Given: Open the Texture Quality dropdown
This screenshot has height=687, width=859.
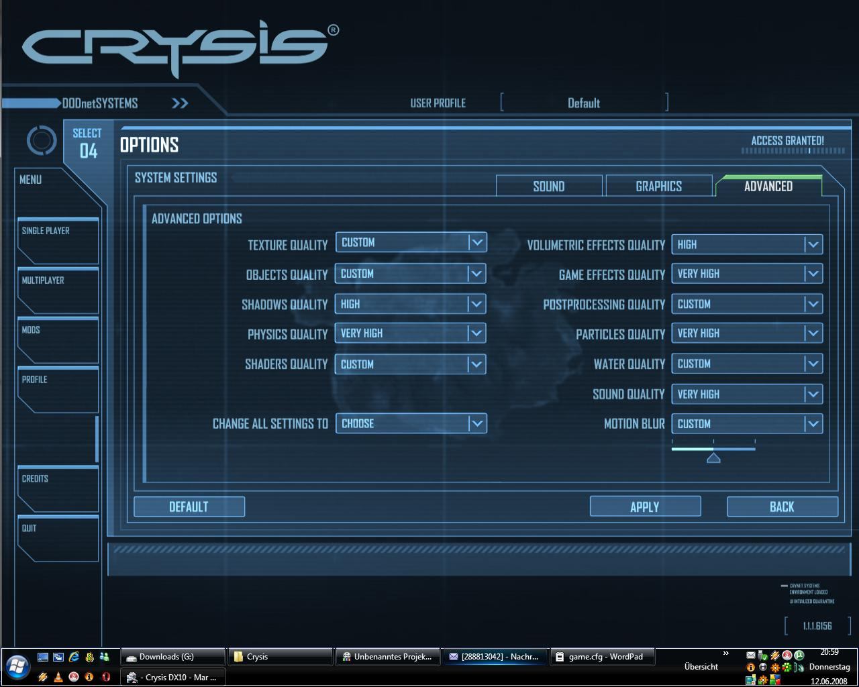Looking at the screenshot, I should click(x=411, y=243).
